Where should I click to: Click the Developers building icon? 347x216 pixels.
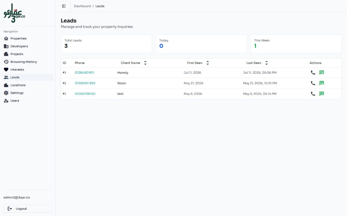click(6, 46)
